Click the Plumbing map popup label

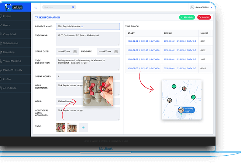click(189, 108)
